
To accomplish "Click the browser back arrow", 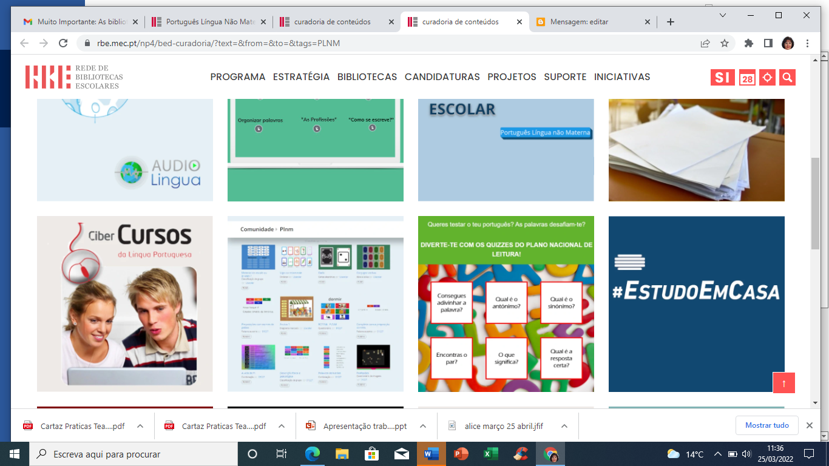I will pos(24,43).
